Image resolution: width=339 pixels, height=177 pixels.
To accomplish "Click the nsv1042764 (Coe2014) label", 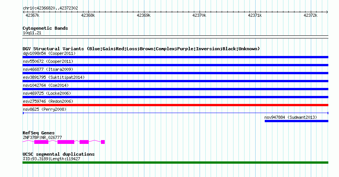I will coord(46,85).
